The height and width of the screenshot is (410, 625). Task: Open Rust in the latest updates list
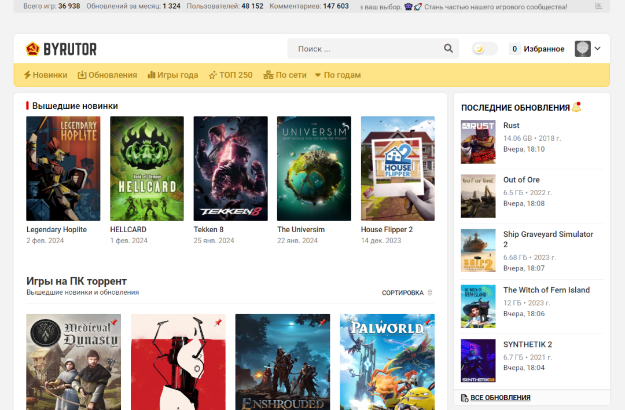511,125
